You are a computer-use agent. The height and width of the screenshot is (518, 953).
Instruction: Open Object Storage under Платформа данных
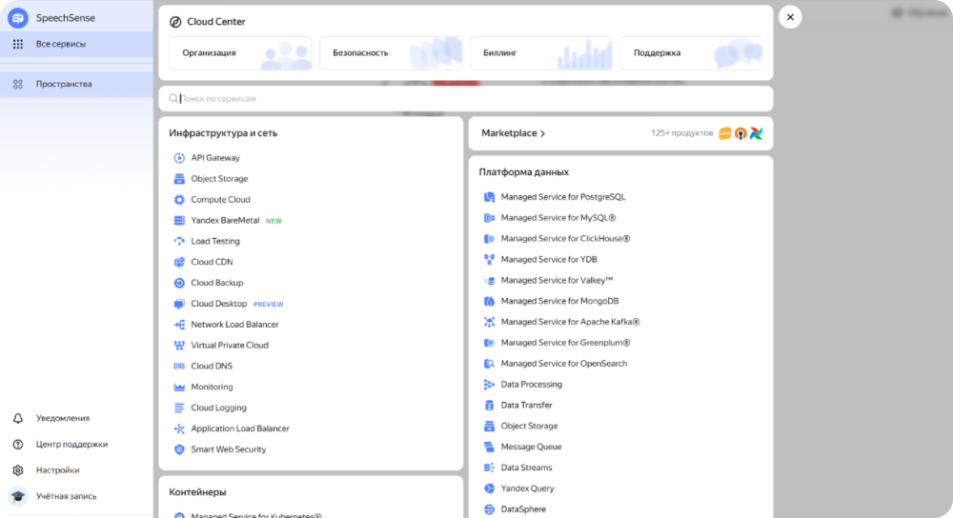(x=529, y=426)
